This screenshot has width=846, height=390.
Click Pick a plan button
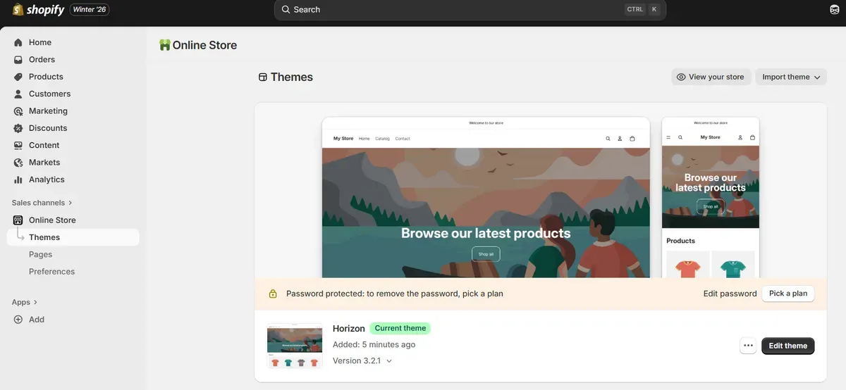click(x=788, y=294)
